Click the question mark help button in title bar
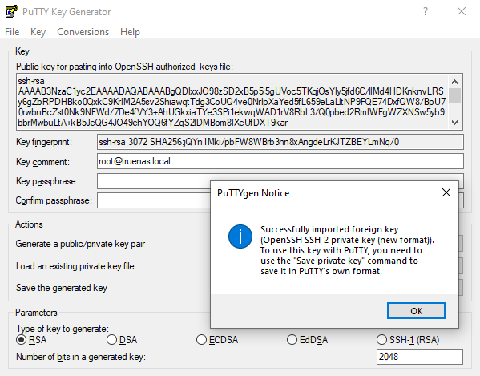Image resolution: width=480 pixels, height=376 pixels. pos(426,12)
